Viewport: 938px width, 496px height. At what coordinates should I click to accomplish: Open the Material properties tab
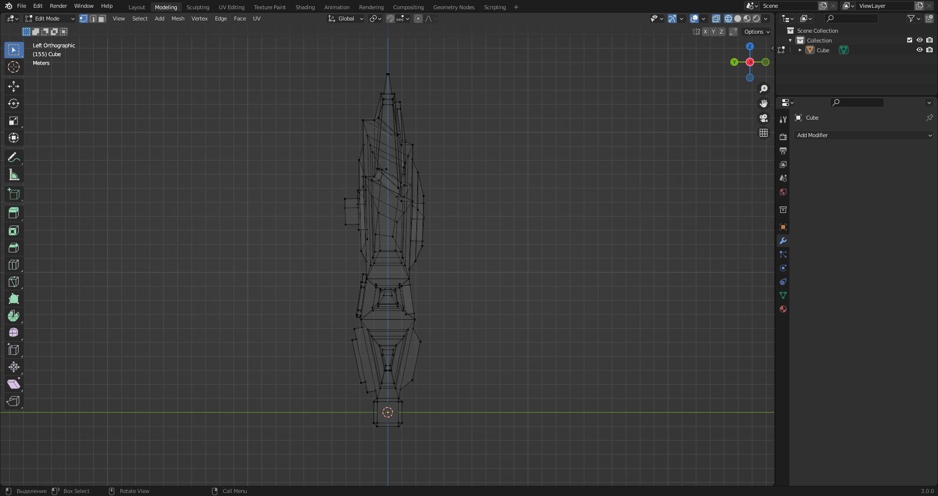click(x=783, y=309)
